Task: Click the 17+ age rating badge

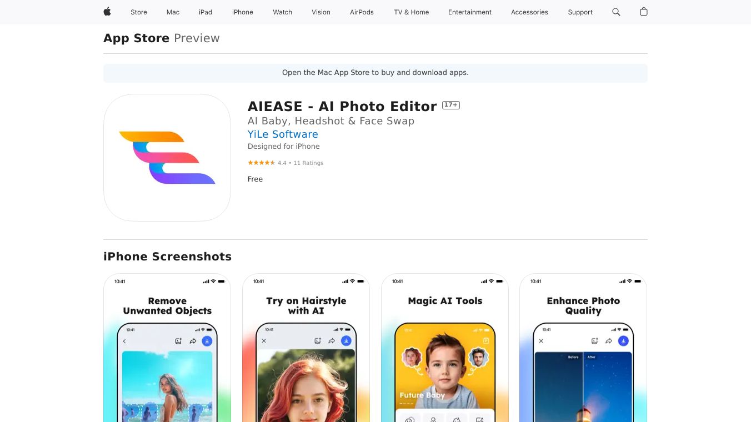Action: (451, 105)
